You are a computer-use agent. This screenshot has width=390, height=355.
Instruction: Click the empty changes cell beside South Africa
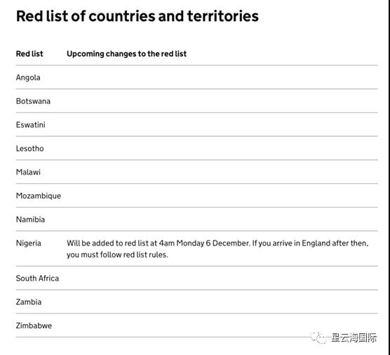click(x=222, y=278)
